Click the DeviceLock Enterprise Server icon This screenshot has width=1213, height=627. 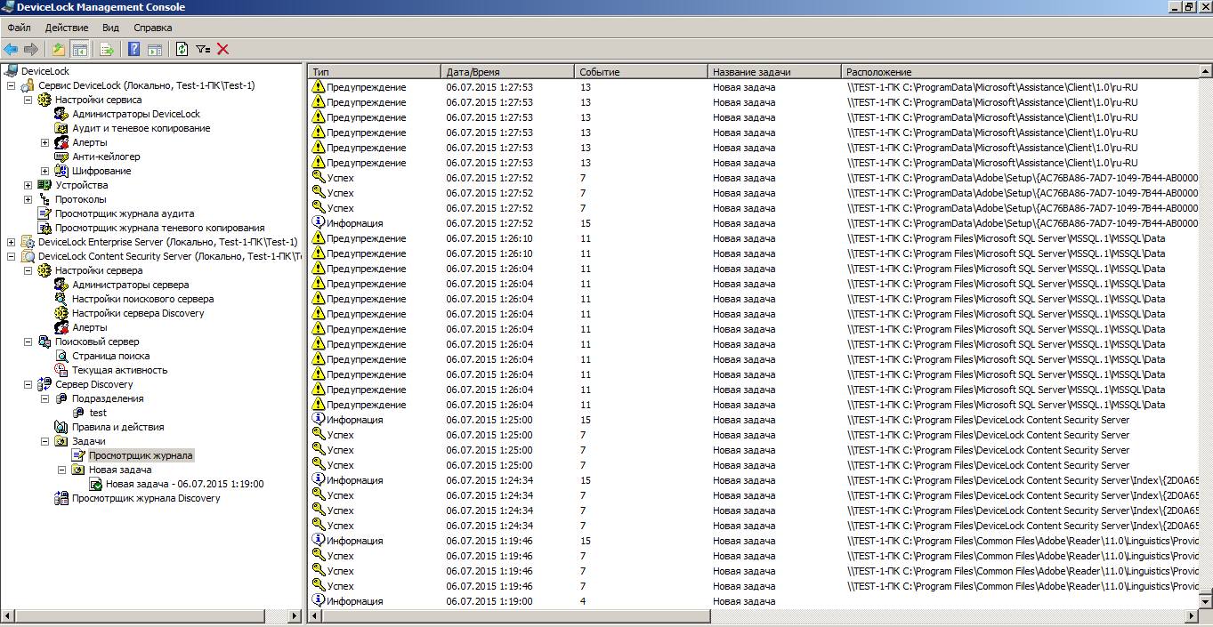(28, 242)
